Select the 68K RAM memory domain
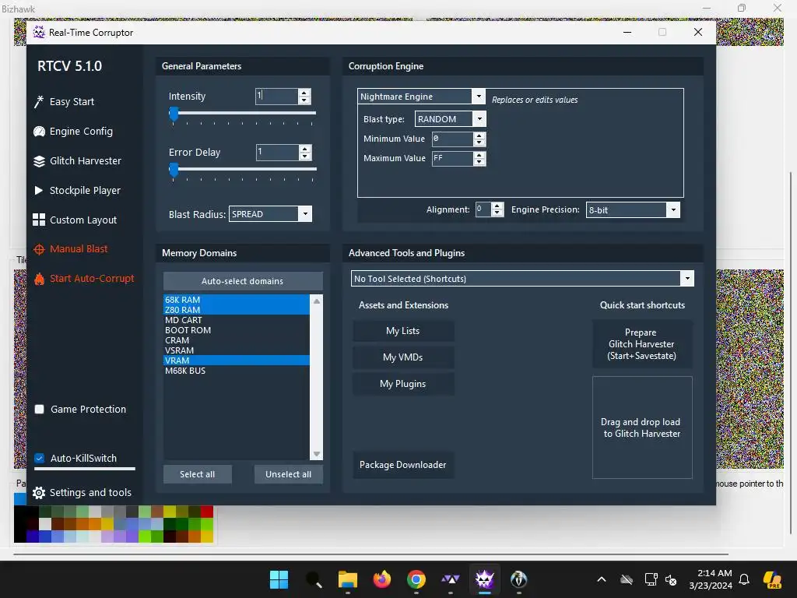Screen dimensions: 797x598 pyautogui.click(x=237, y=300)
